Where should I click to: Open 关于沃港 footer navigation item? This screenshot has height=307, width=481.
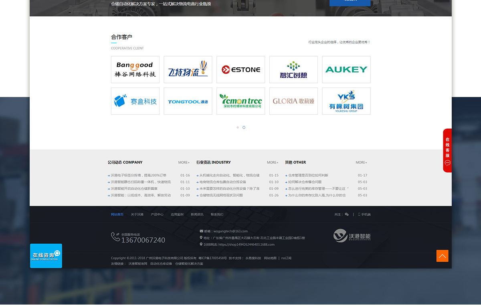(x=137, y=214)
